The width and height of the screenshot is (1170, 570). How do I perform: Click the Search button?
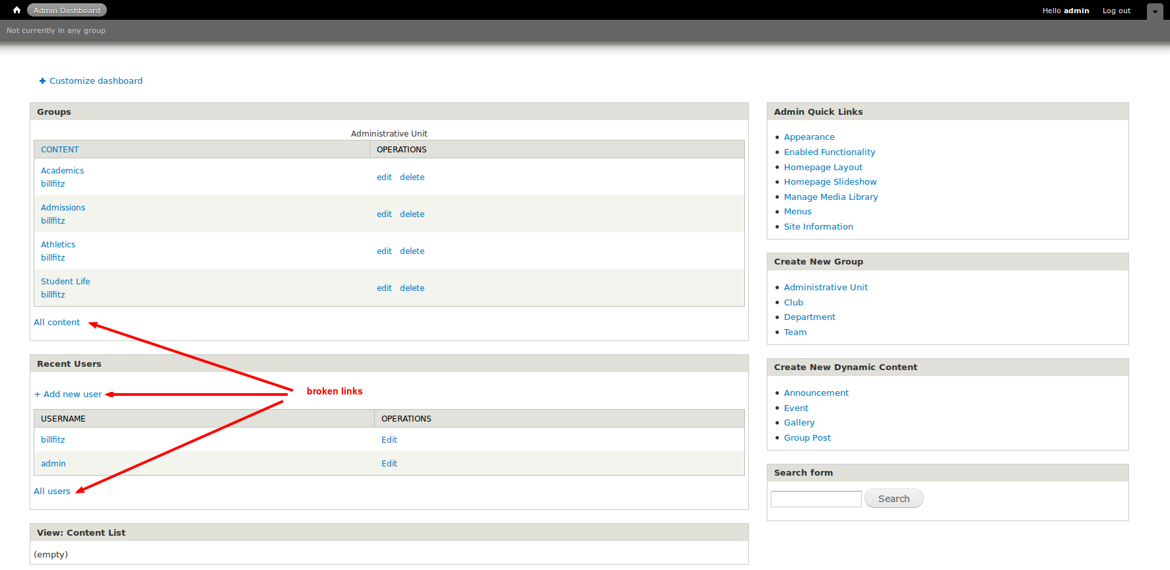894,499
